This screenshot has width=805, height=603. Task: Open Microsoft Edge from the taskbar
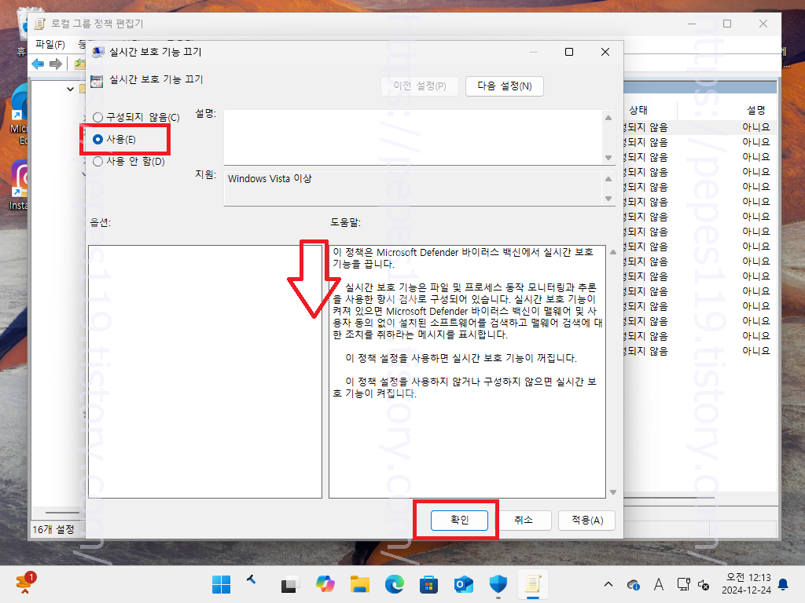tap(395, 584)
